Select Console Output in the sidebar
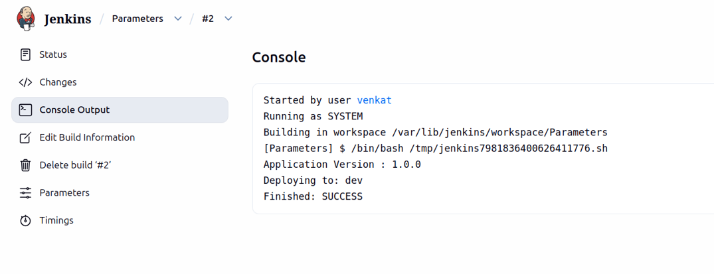Image resolution: width=714 pixels, height=274 pixels. [x=120, y=109]
